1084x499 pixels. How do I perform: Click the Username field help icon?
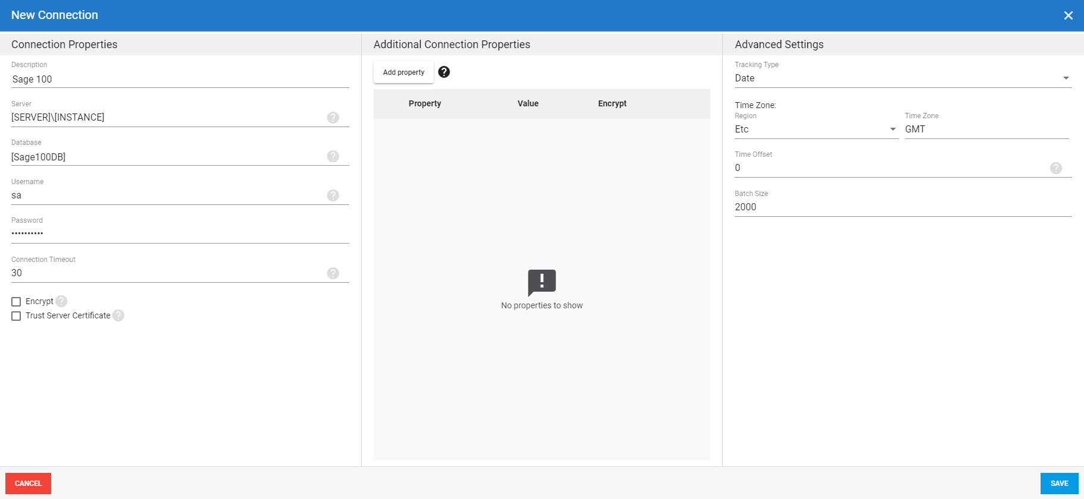tap(333, 195)
